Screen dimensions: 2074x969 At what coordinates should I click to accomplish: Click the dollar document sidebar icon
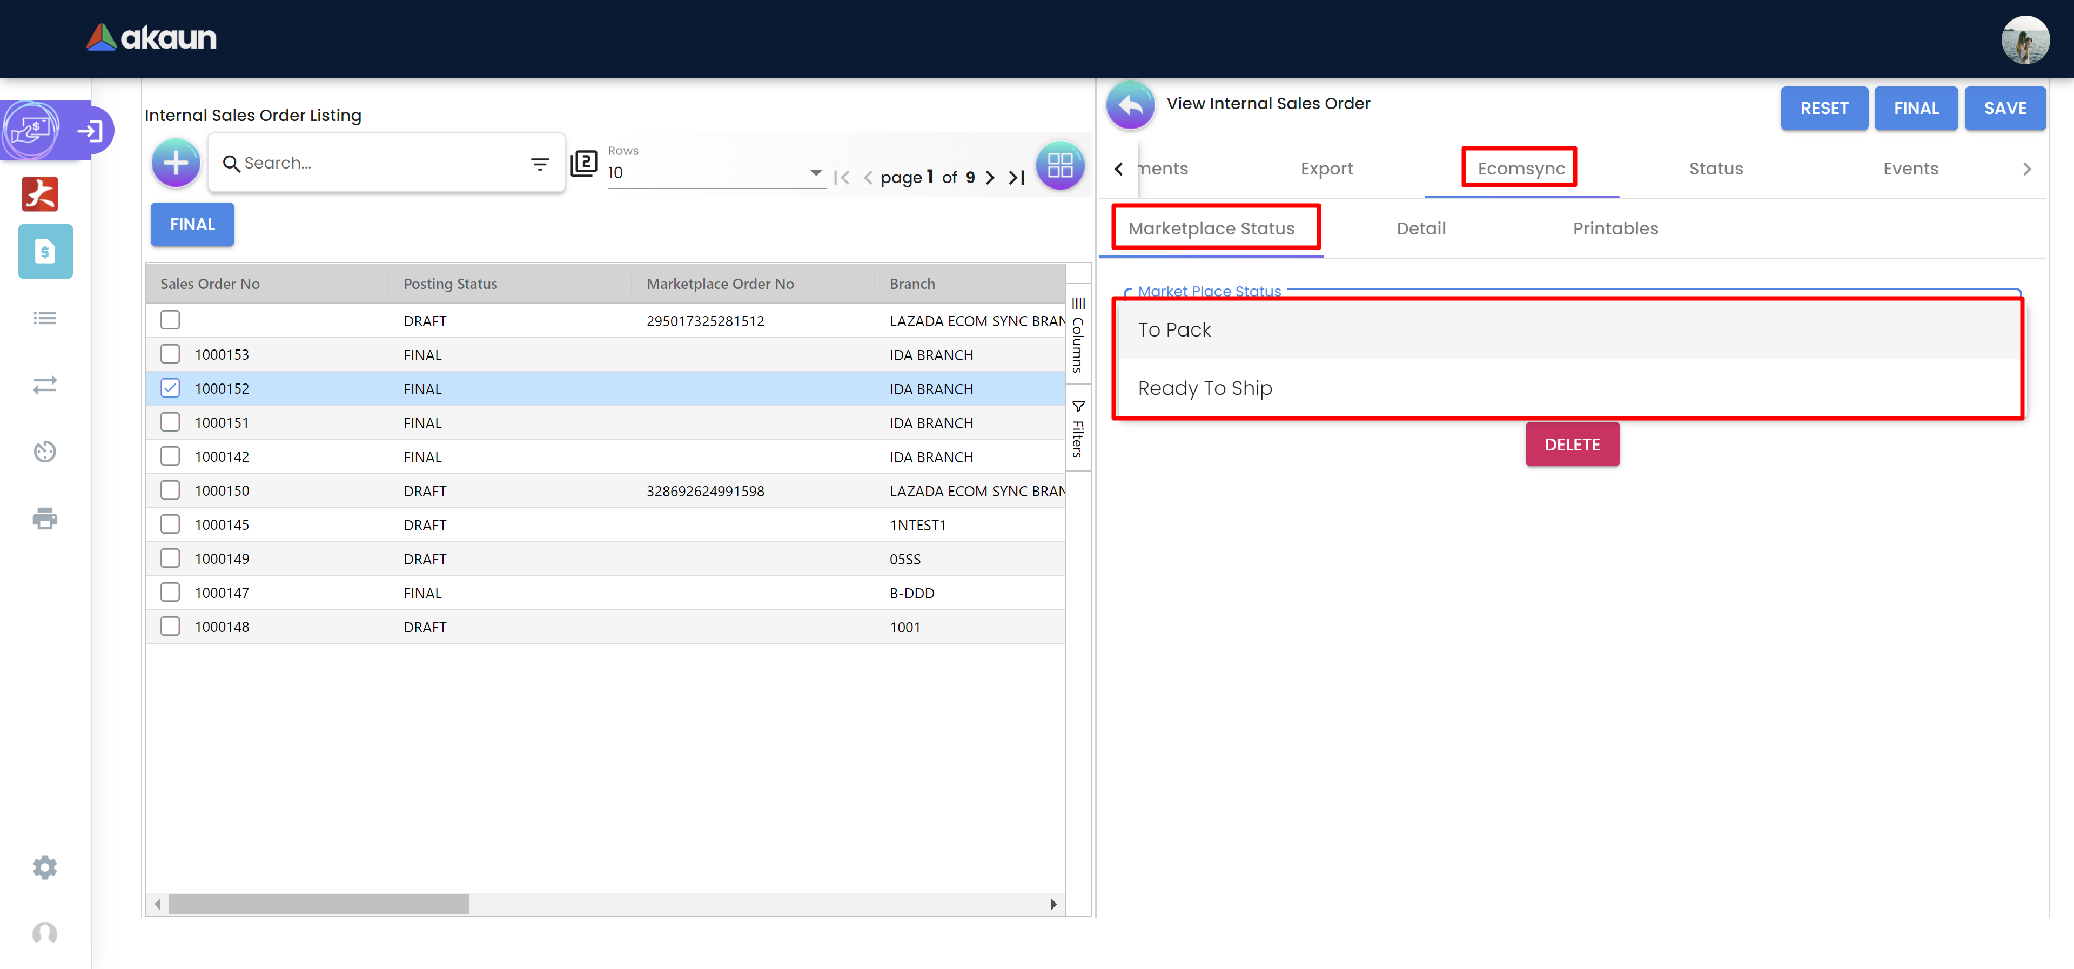[x=45, y=252]
